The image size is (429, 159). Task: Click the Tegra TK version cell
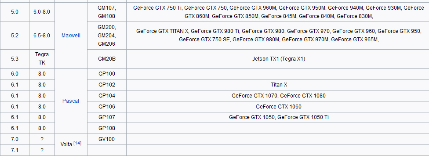42,59
